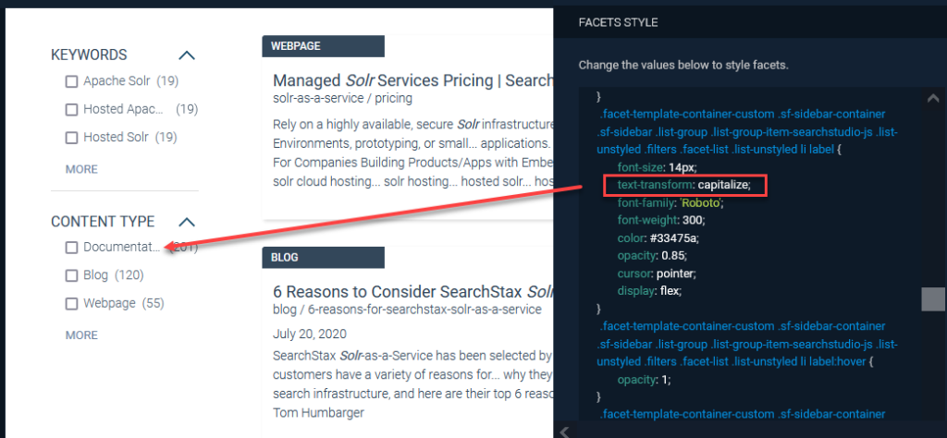Click the label:hover opacity 1 line
The image size is (947, 438).
click(x=645, y=380)
